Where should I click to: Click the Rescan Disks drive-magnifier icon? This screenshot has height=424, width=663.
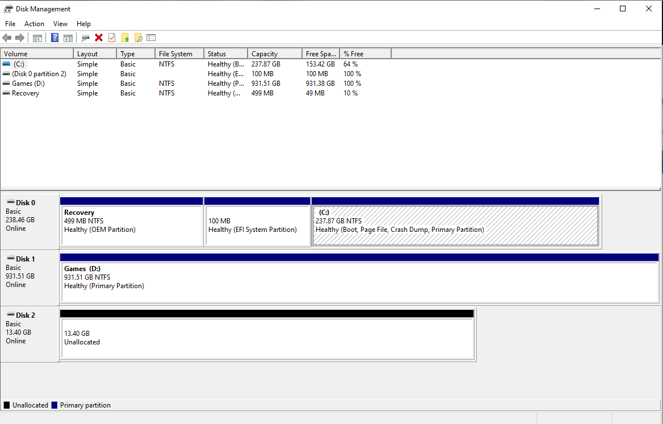tap(85, 38)
